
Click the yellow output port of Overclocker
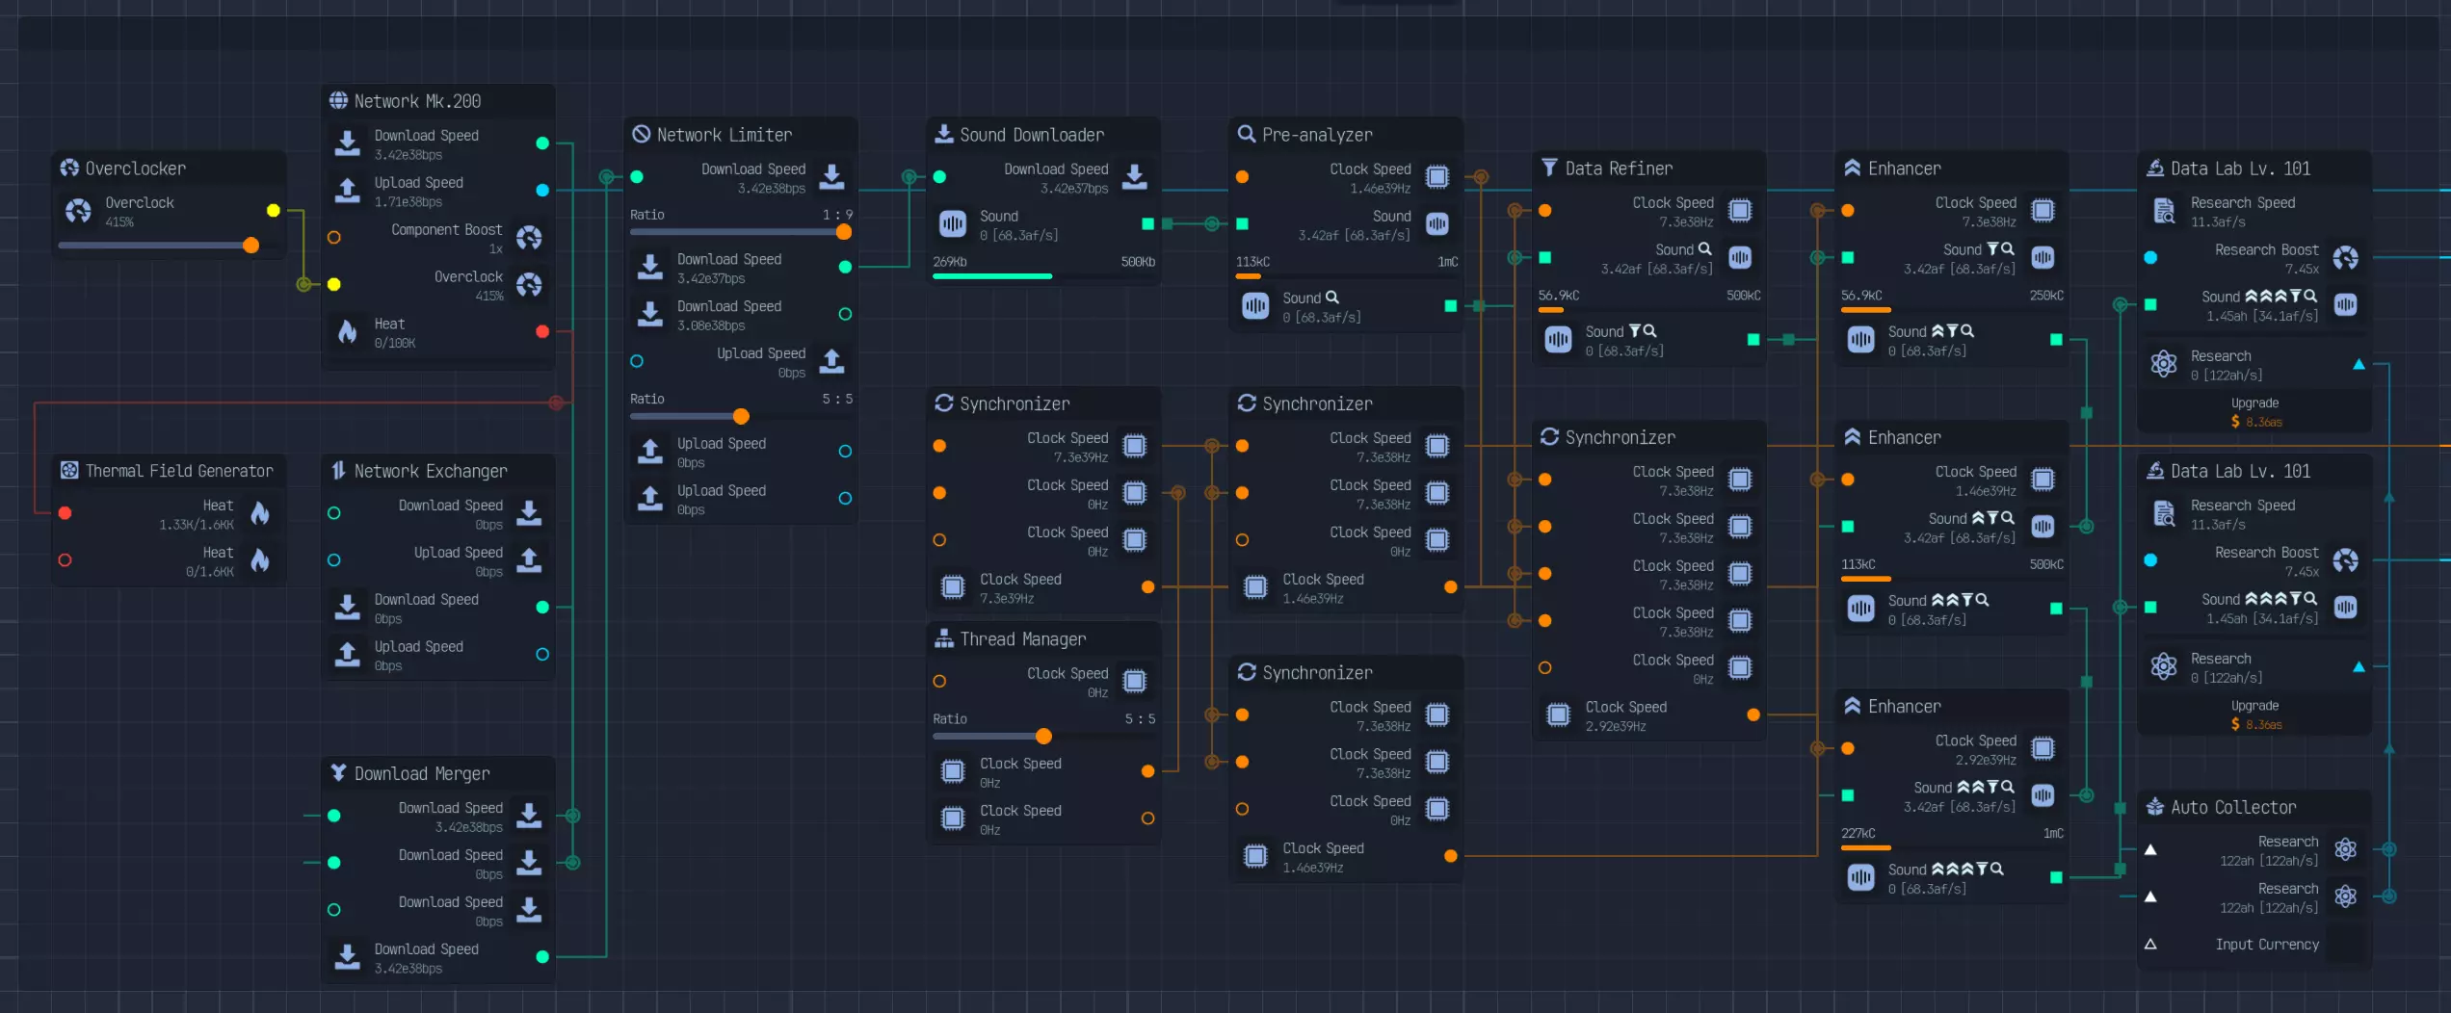coord(274,211)
